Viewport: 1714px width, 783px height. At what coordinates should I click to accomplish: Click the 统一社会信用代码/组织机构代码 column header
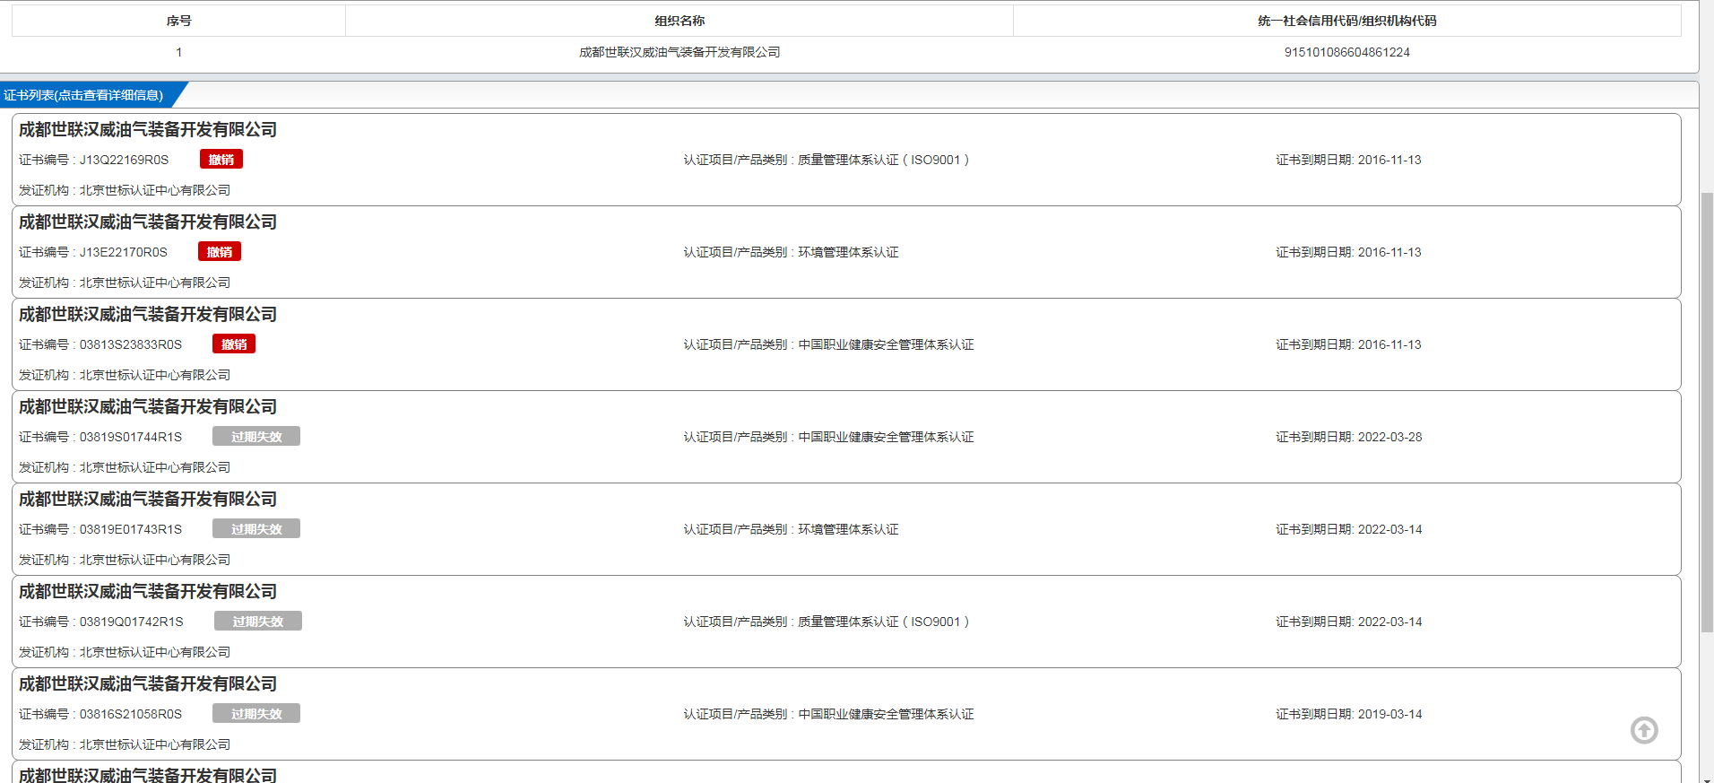(1347, 21)
